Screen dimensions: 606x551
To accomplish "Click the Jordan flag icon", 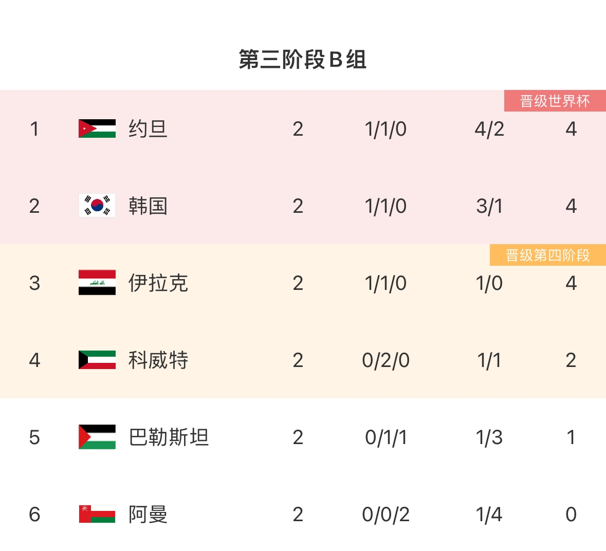I will point(97,128).
